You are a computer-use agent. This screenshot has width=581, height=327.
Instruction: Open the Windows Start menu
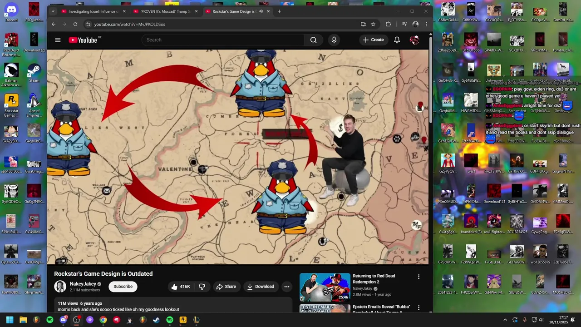click(x=10, y=320)
